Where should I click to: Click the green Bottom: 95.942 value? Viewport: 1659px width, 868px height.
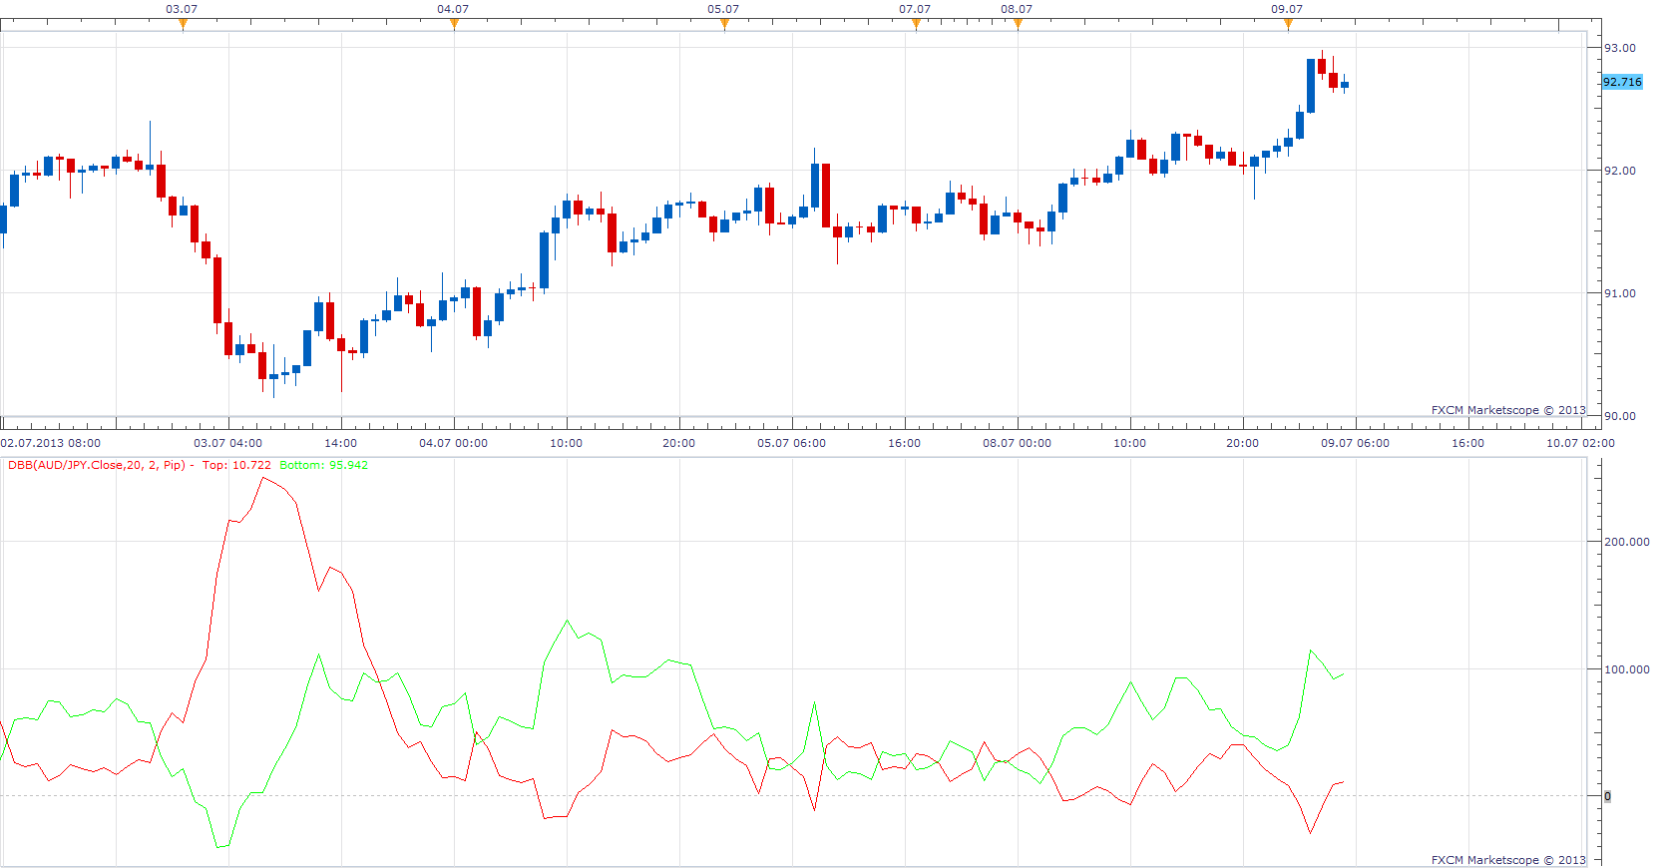coord(323,465)
